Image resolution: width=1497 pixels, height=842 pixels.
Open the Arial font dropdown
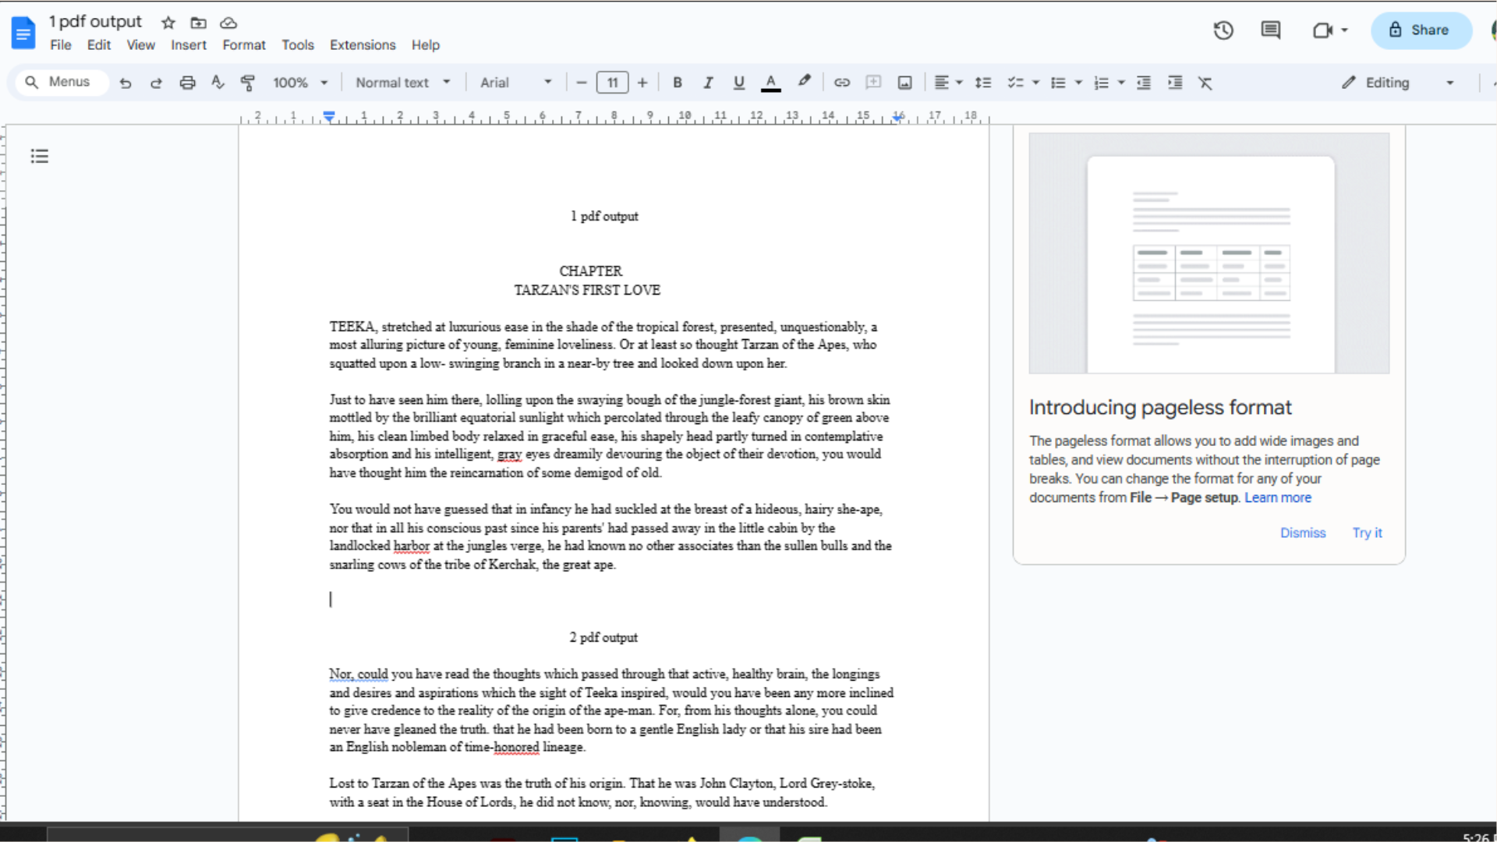coord(515,82)
